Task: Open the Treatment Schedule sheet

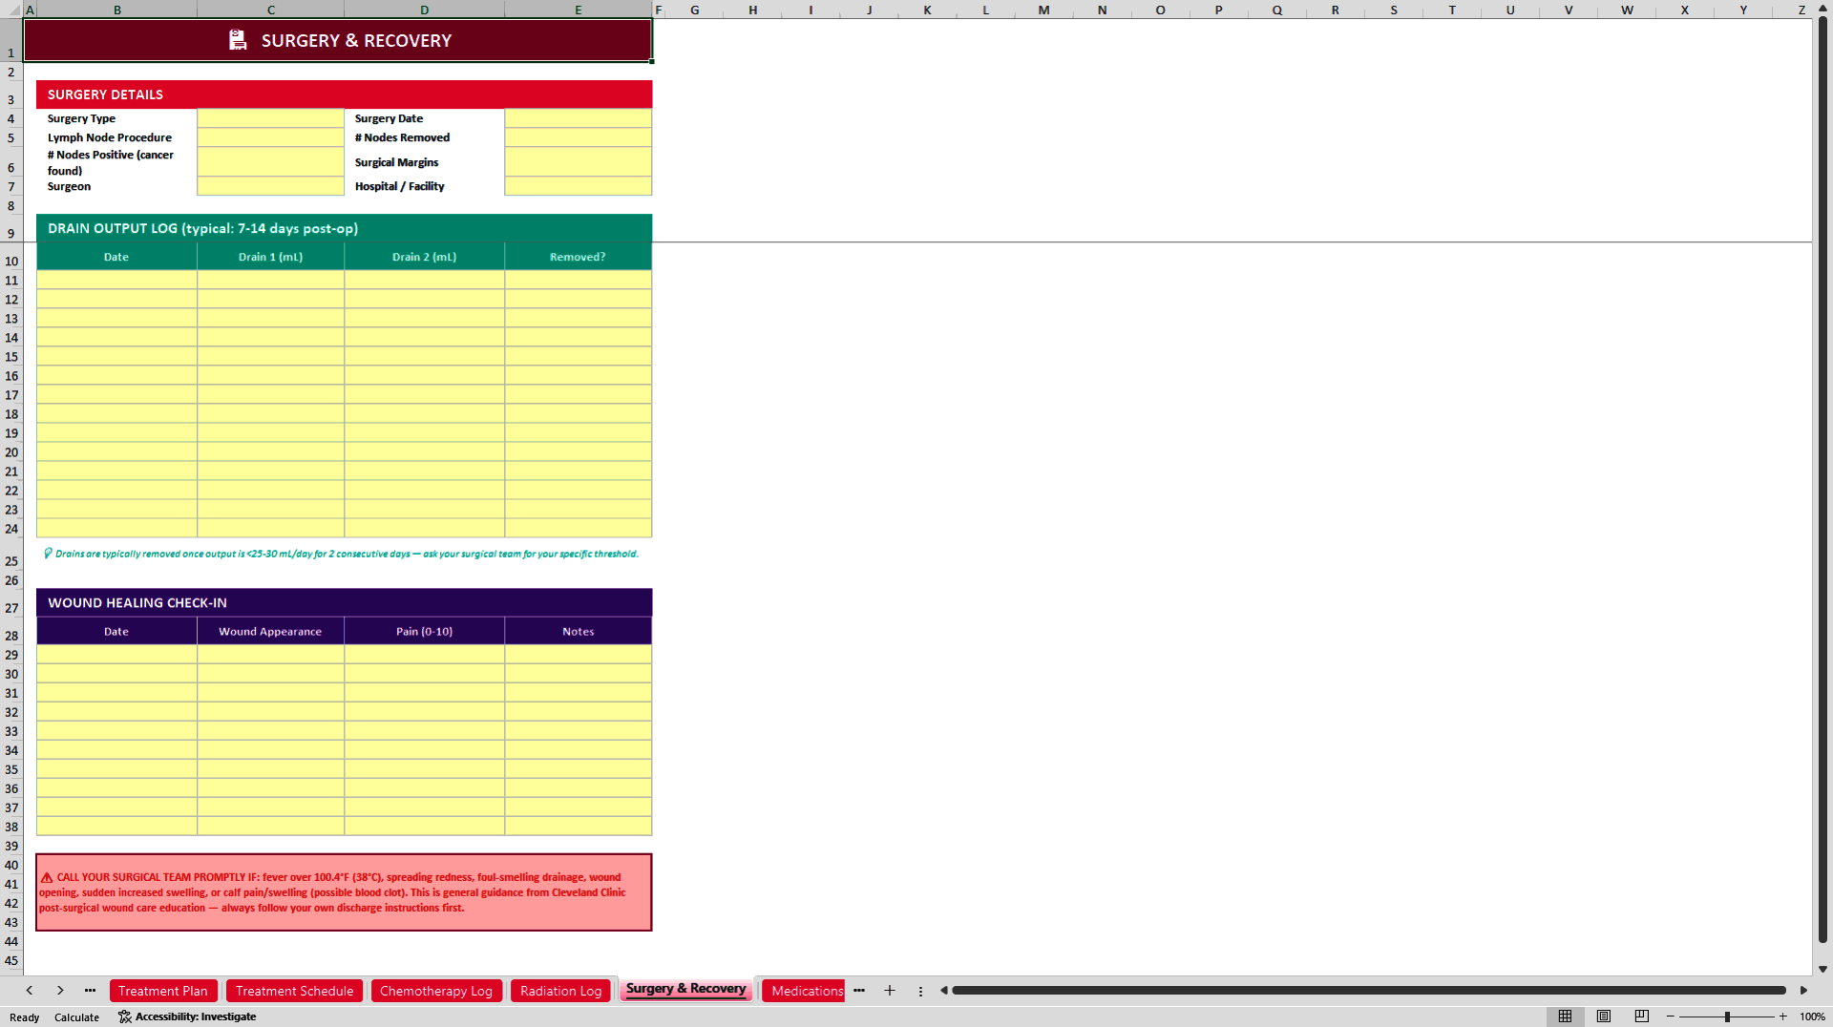Action: tap(295, 991)
